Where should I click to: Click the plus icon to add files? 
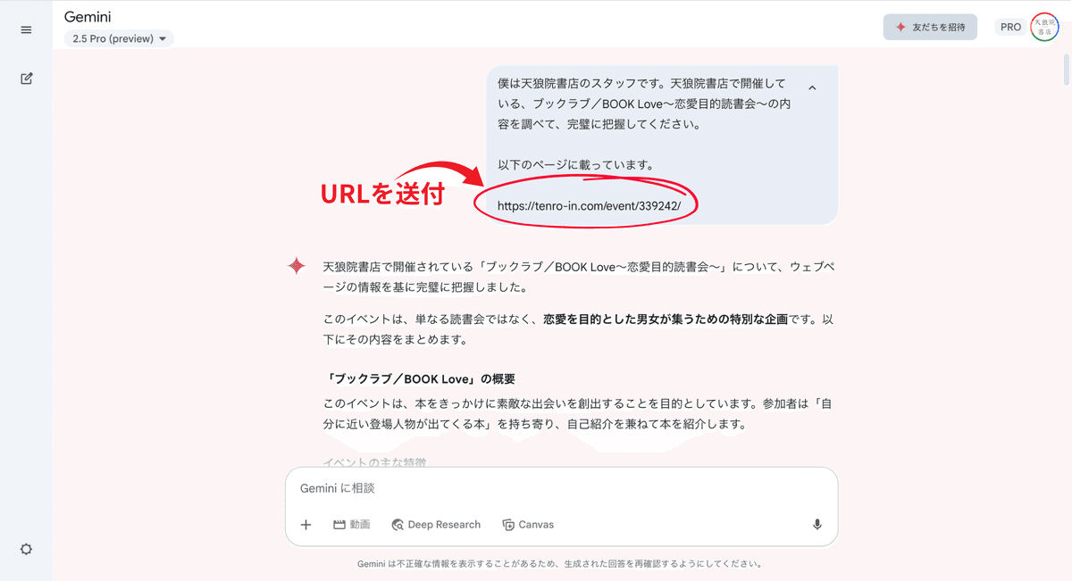[306, 525]
